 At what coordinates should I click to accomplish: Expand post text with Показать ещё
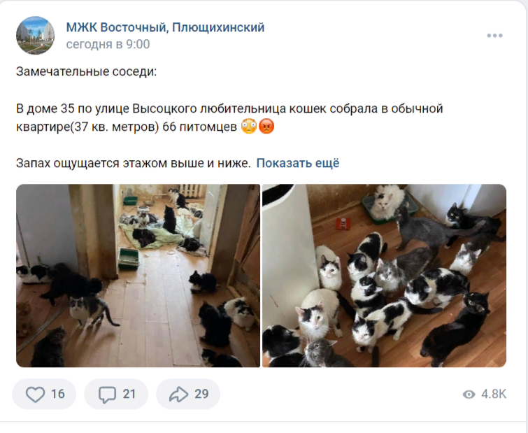click(x=298, y=163)
